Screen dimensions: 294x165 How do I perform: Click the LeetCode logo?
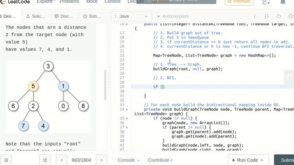(15, 2)
